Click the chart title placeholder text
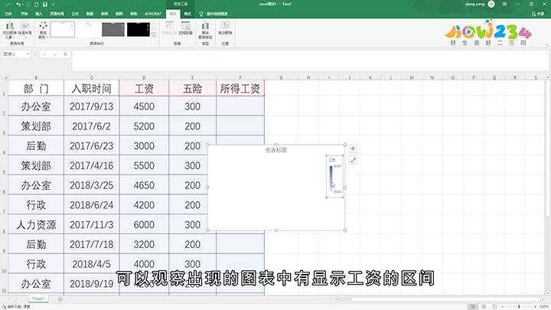The width and height of the screenshot is (551, 310). tap(275, 150)
